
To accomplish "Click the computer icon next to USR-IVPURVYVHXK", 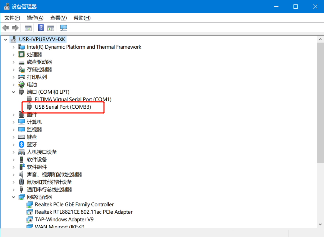I will [x=14, y=39].
